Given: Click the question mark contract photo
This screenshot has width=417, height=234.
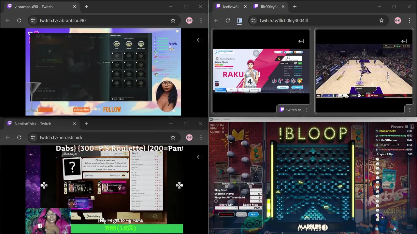Looking at the screenshot, I should (x=72, y=168).
